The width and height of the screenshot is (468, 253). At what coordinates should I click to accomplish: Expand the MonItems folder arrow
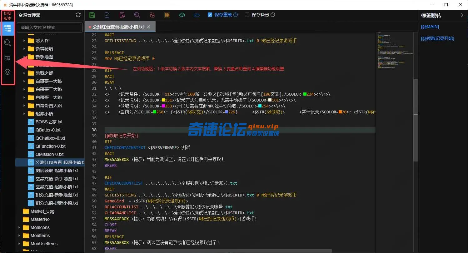click(x=19, y=236)
